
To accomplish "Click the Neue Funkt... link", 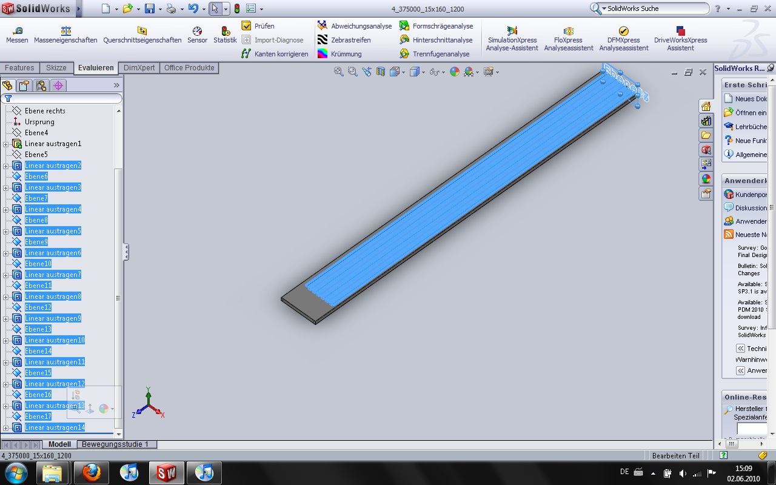I will [746, 141].
